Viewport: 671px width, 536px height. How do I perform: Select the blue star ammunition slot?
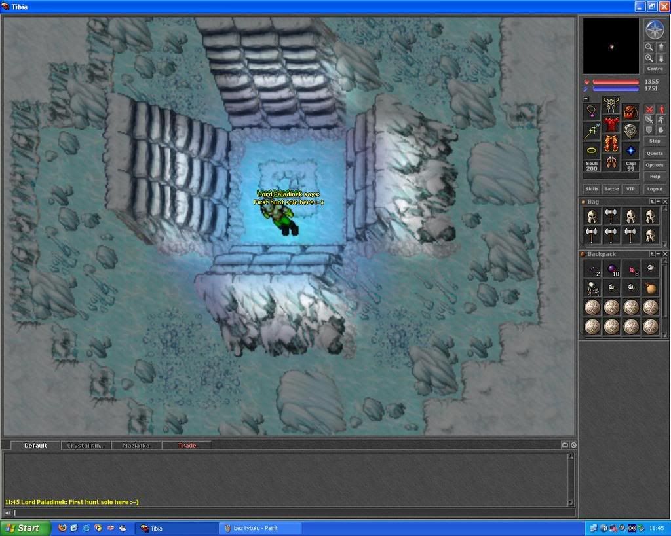pyautogui.click(x=630, y=151)
